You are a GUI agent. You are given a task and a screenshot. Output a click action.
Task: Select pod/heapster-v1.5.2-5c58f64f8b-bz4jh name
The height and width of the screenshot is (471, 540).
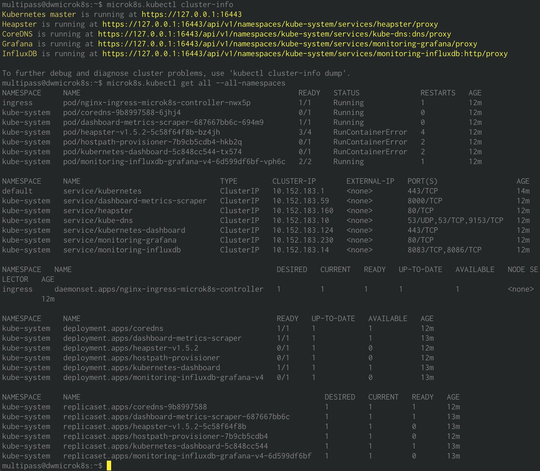pos(142,132)
